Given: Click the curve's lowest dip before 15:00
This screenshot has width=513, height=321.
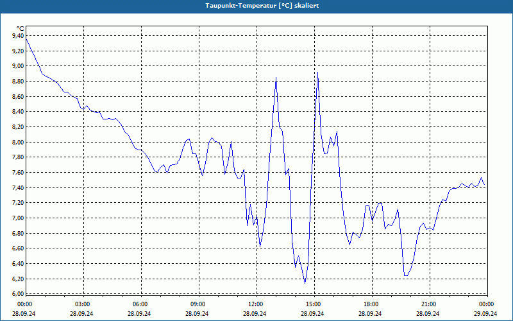Looking at the screenshot, I should [x=305, y=283].
